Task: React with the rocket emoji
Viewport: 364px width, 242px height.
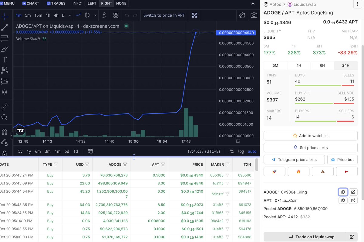Action: click(x=274, y=171)
